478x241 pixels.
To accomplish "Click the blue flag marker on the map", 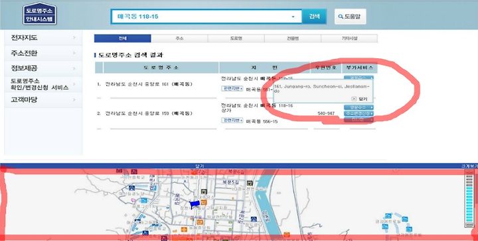I will tap(195, 204).
